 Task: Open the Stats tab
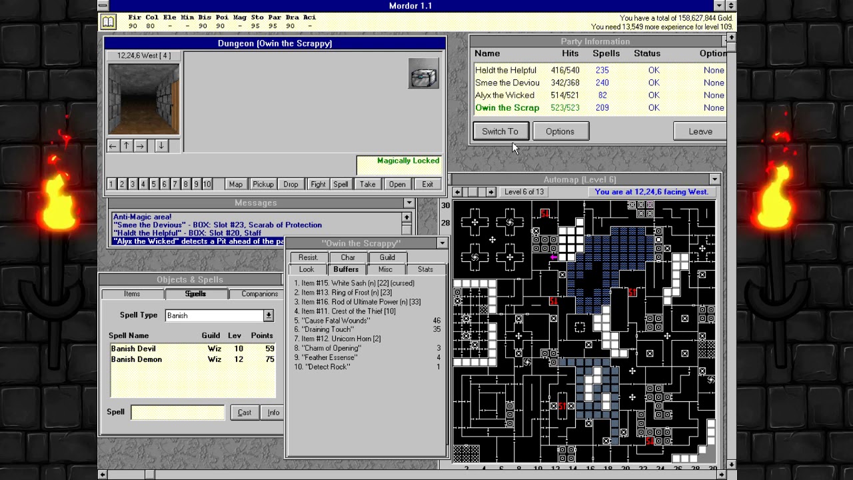(x=425, y=269)
